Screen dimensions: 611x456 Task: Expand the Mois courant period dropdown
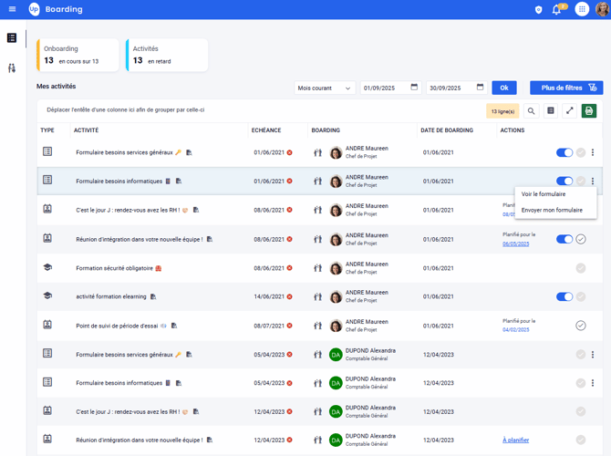(325, 88)
